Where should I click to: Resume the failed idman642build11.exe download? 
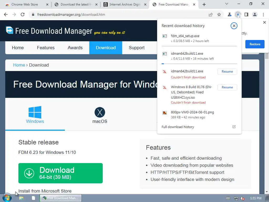pos(227,72)
